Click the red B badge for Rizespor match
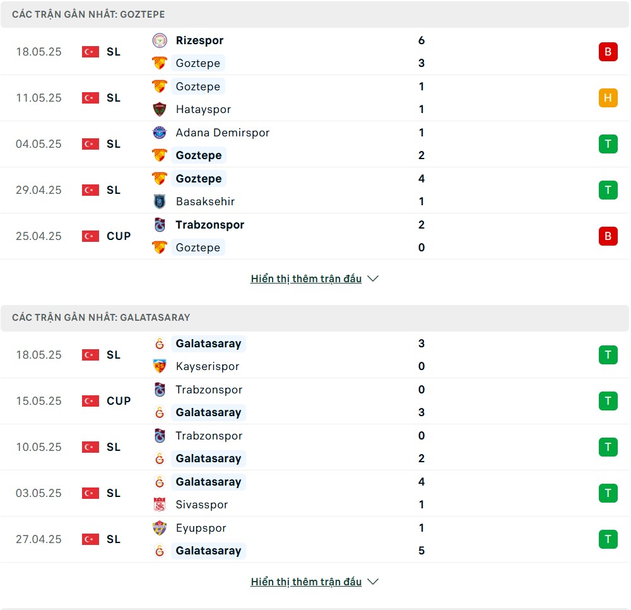The image size is (631, 610). click(608, 52)
